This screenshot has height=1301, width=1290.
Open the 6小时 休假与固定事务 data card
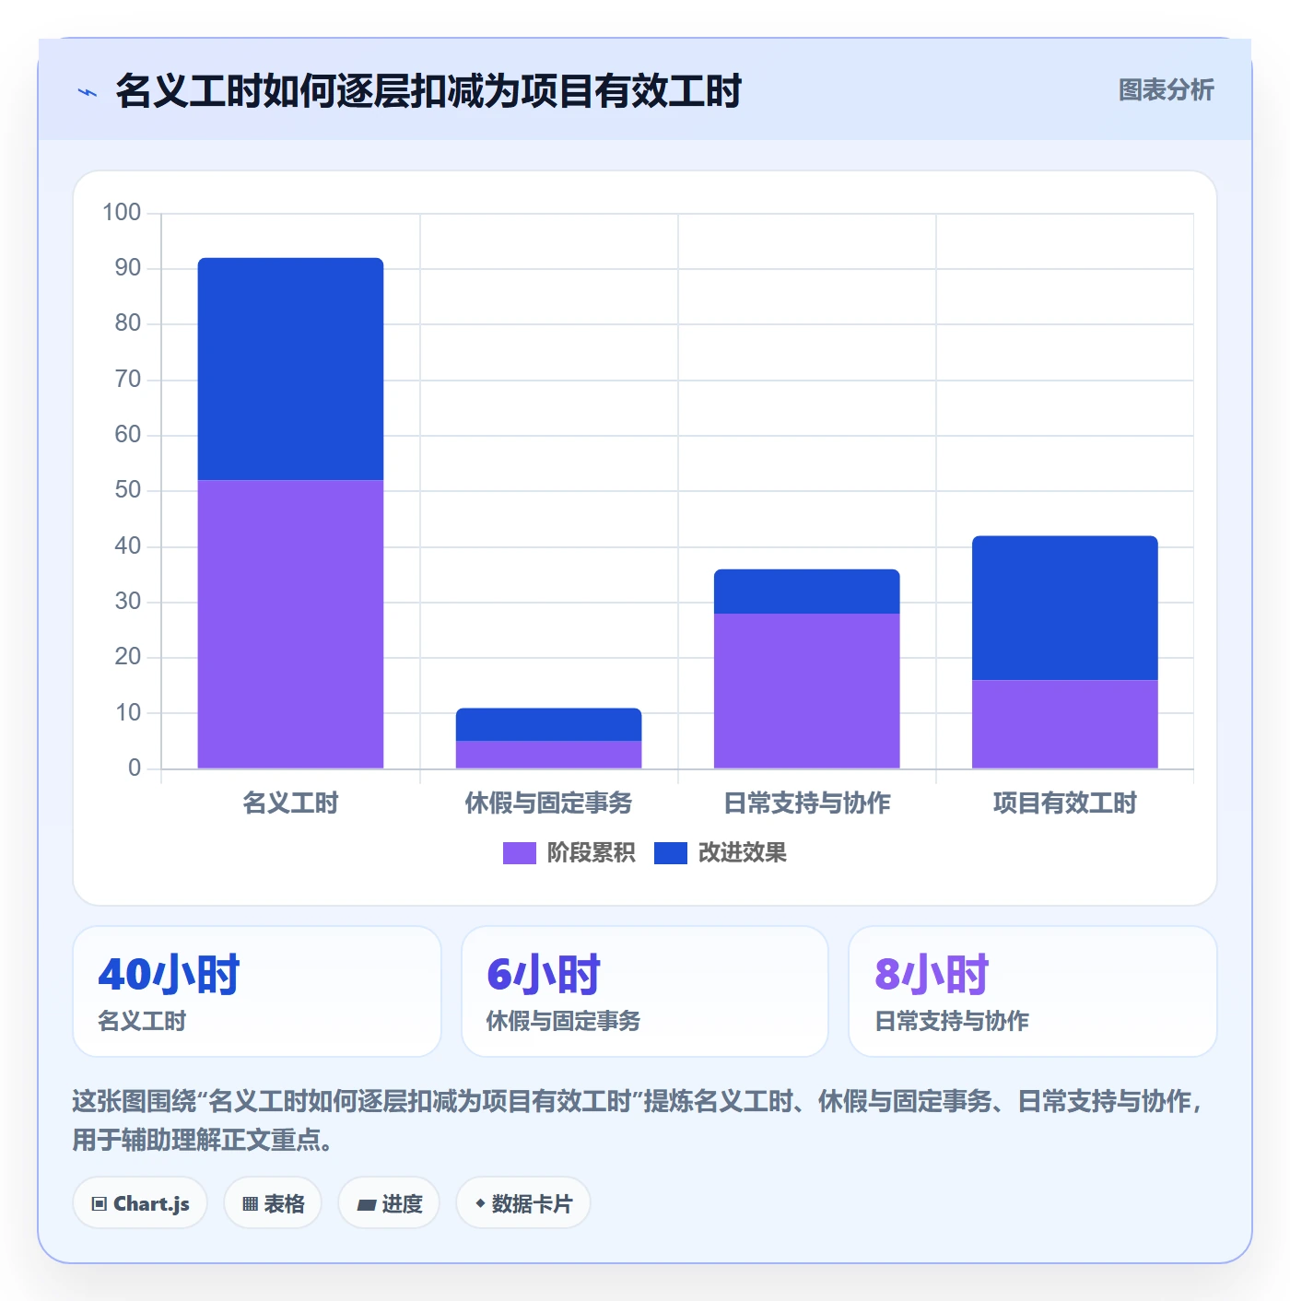645,991
